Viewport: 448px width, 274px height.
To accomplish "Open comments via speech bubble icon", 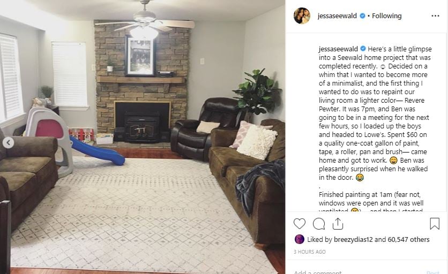I will tap(319, 224).
